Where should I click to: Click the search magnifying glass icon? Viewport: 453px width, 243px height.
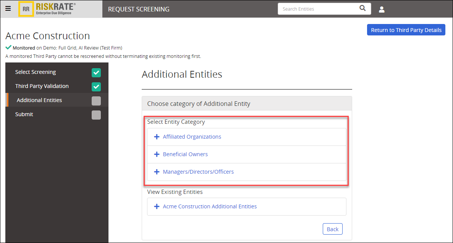(362, 8)
